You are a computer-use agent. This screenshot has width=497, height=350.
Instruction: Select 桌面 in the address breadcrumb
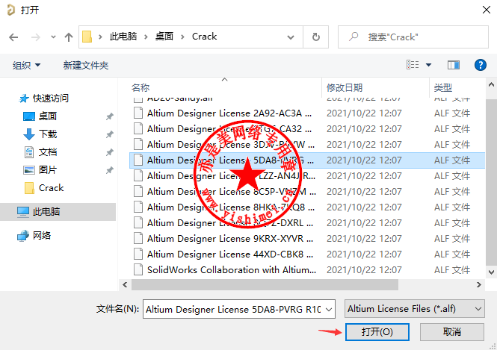tap(164, 37)
